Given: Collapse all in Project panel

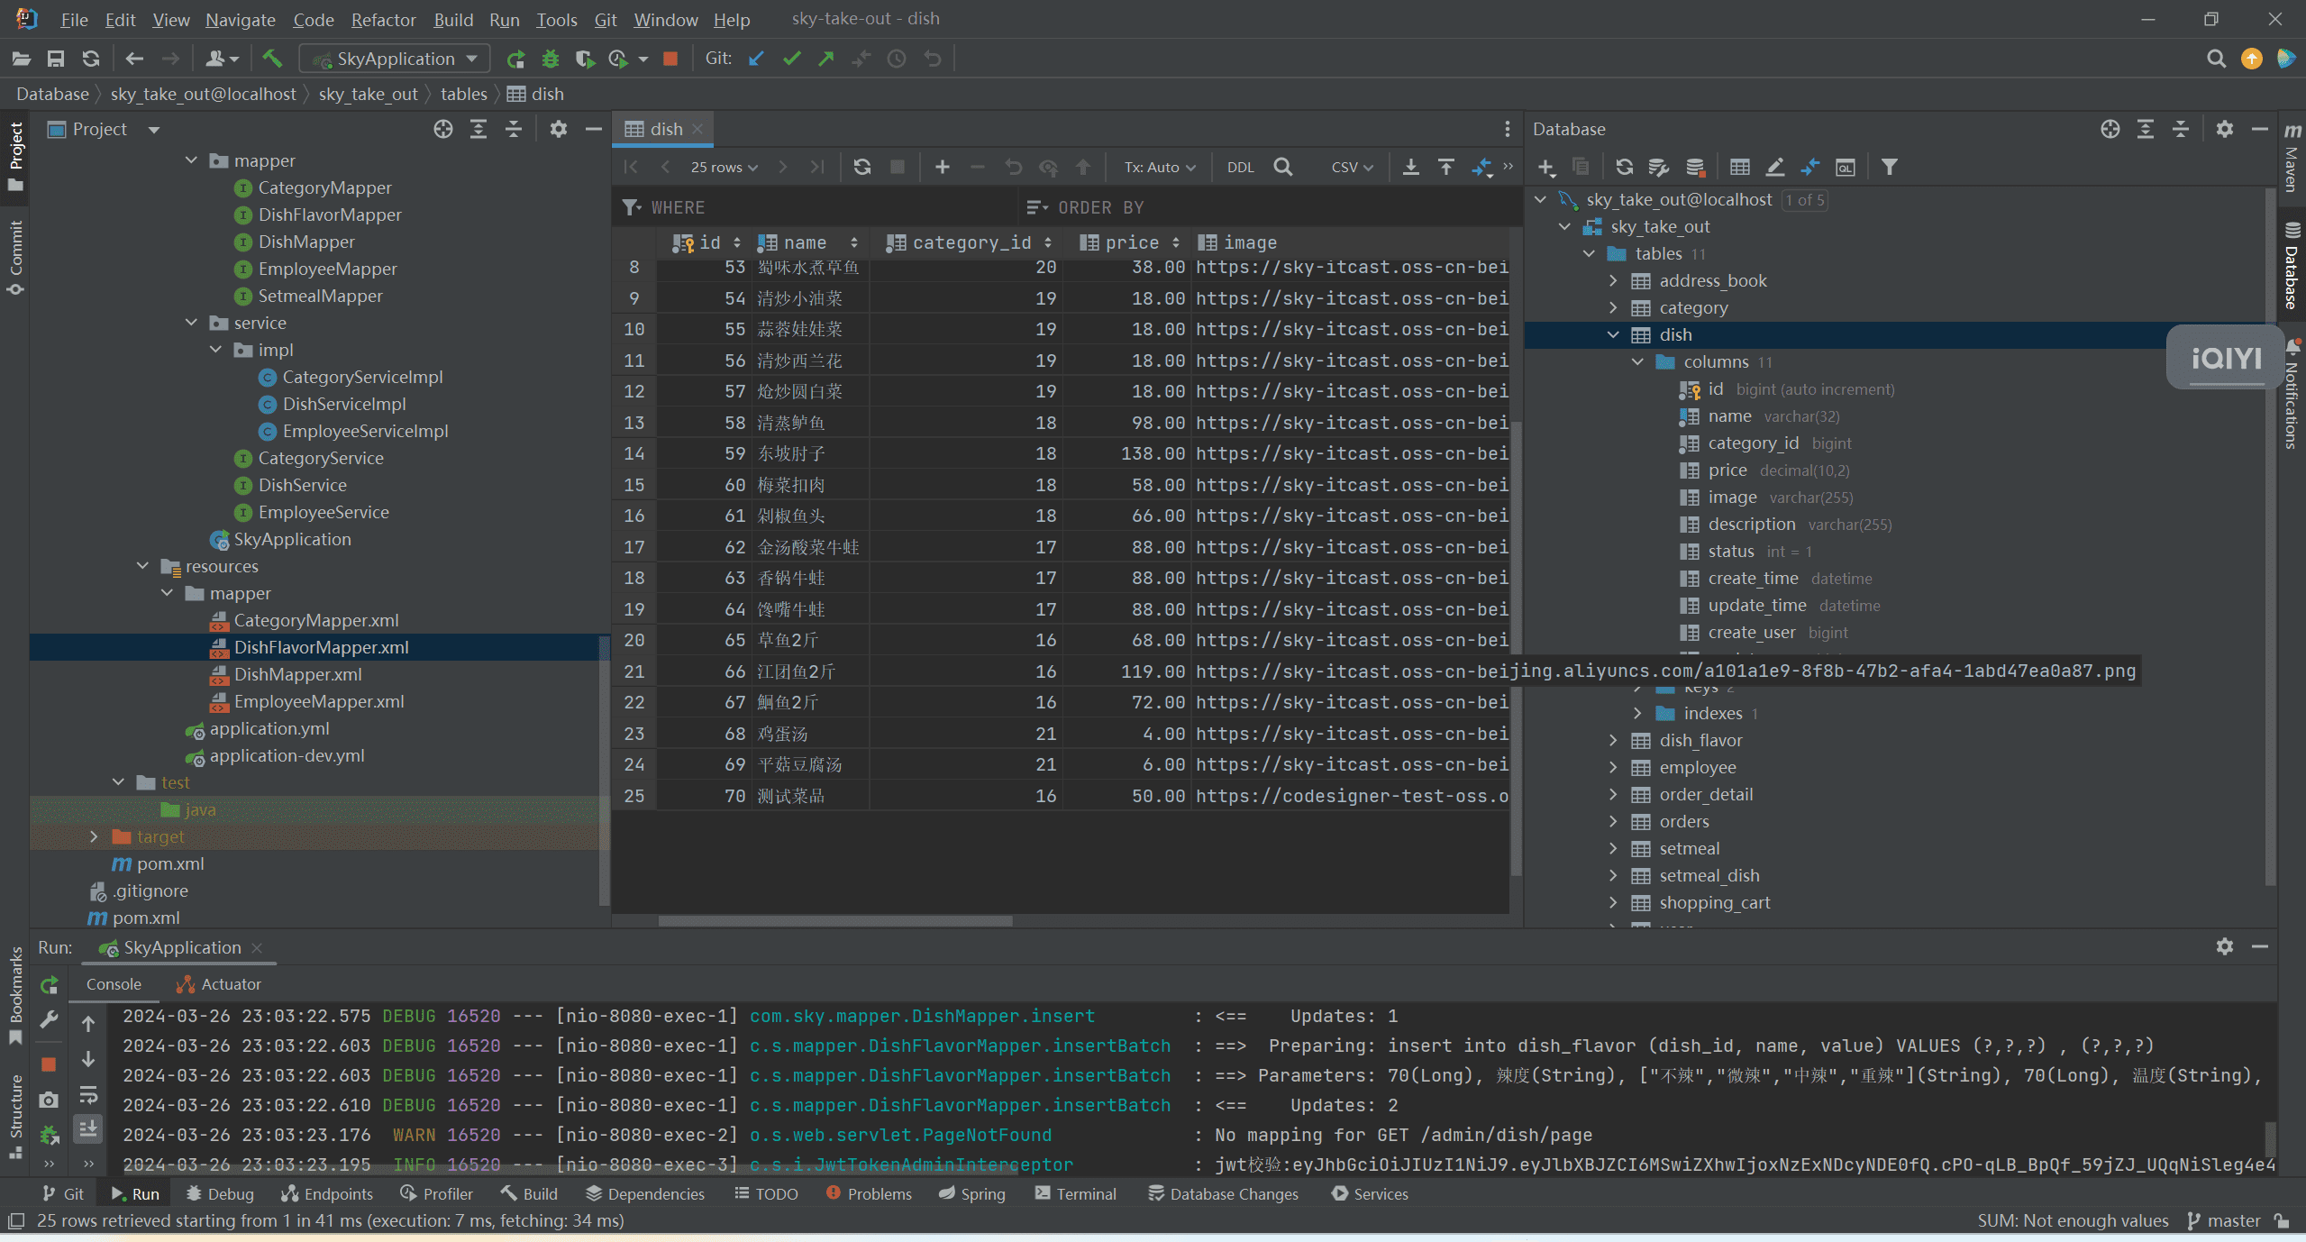Looking at the screenshot, I should (x=514, y=129).
